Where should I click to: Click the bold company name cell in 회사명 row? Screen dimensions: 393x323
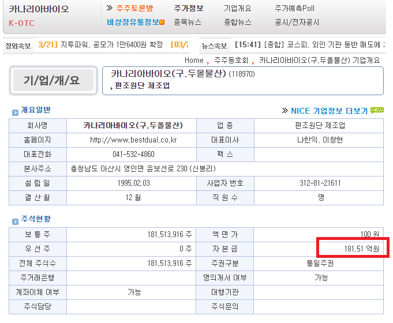point(133,125)
